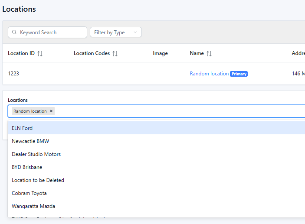Screen dimensions: 305x224
Task: Choose Location to be Deleted option
Action: click(38, 180)
